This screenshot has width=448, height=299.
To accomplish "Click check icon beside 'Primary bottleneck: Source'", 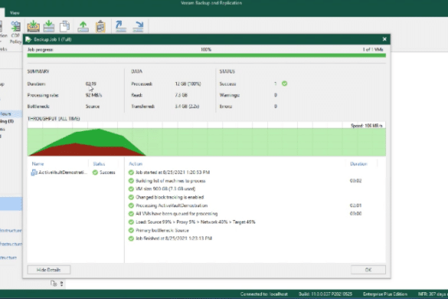I will [x=131, y=230].
